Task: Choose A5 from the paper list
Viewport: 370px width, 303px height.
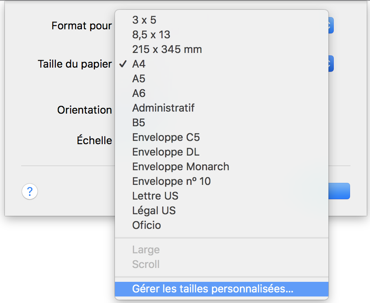Action: (139, 79)
